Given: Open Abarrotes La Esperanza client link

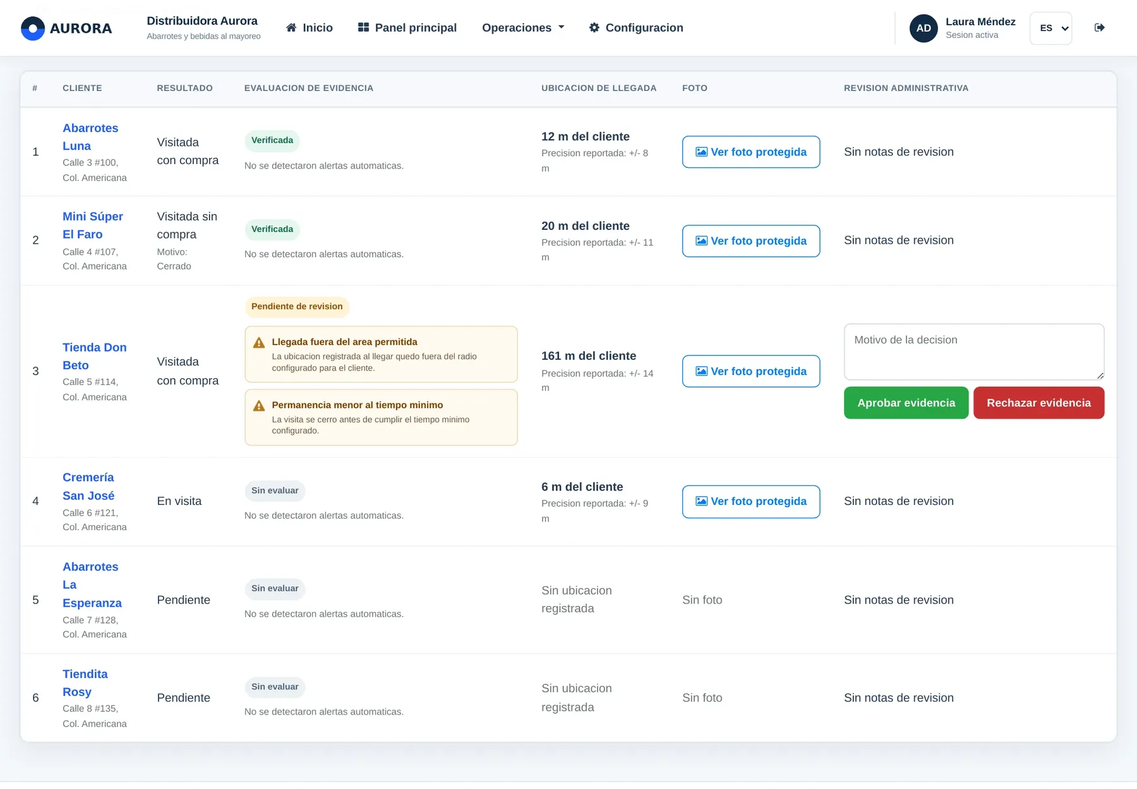Looking at the screenshot, I should coord(92,585).
